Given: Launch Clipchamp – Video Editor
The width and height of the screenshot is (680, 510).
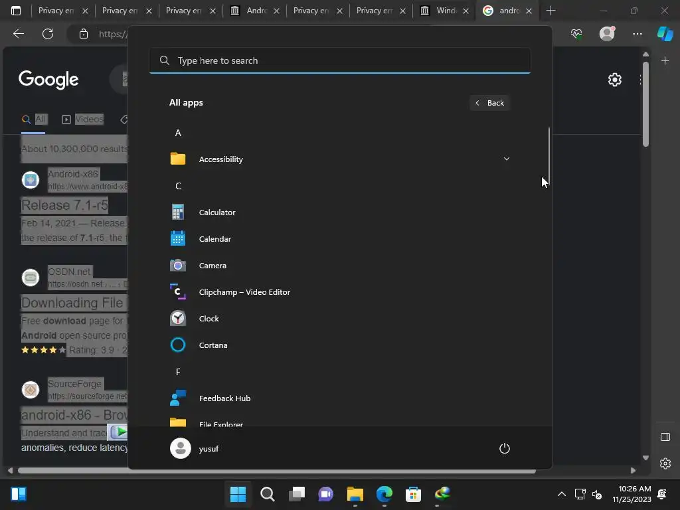Looking at the screenshot, I should click(339, 292).
